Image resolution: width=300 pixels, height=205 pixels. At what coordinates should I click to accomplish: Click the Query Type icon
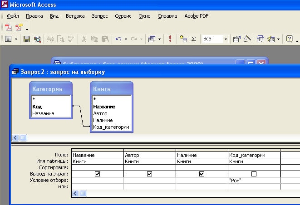point(152,39)
